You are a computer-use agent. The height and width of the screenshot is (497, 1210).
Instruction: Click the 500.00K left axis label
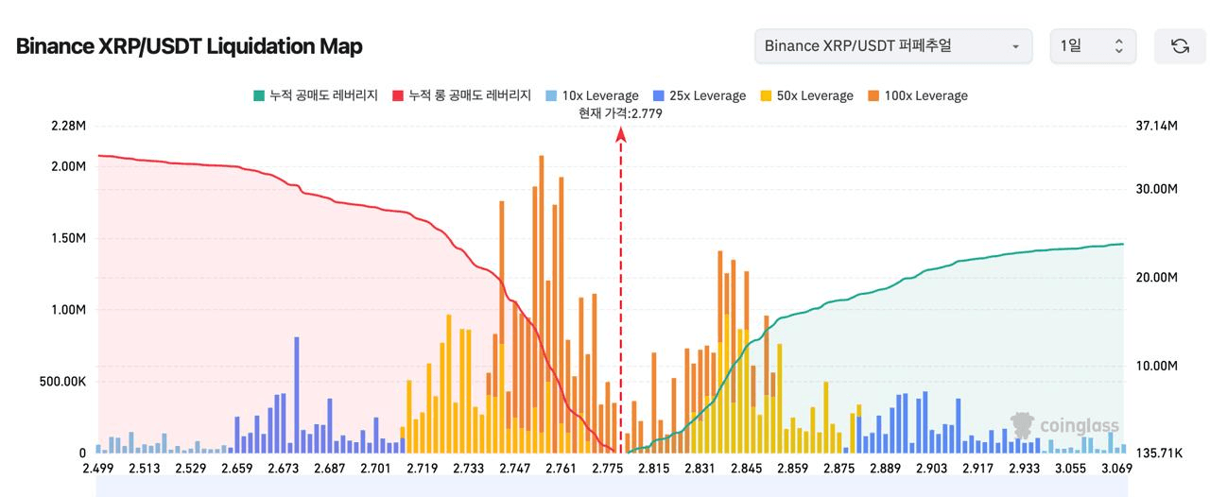pos(62,383)
